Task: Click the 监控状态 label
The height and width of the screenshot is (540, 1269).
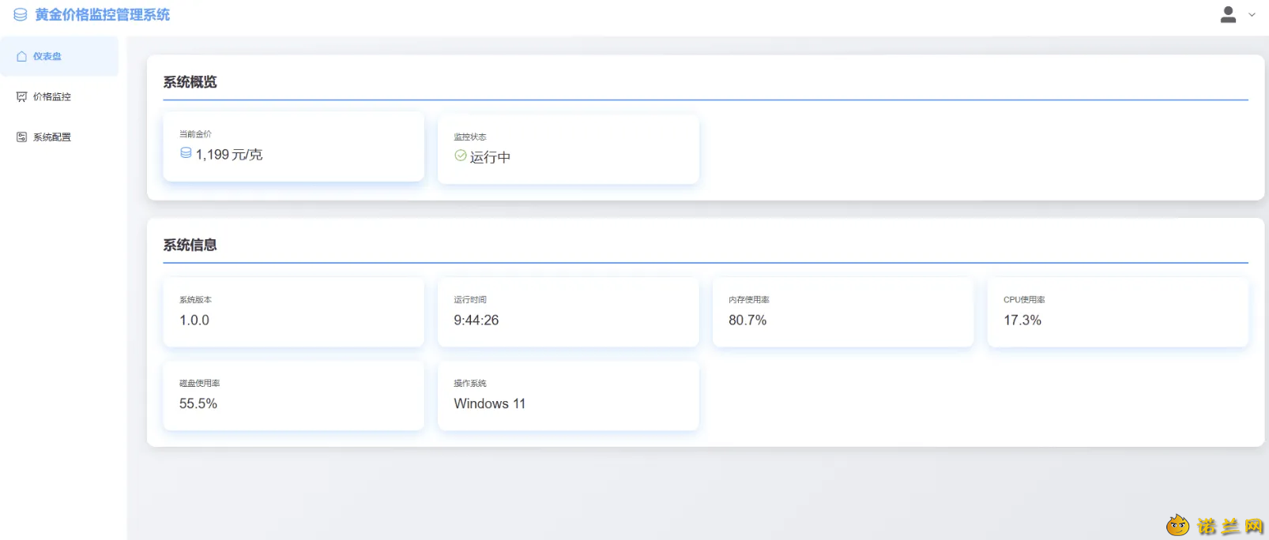Action: pyautogui.click(x=470, y=137)
